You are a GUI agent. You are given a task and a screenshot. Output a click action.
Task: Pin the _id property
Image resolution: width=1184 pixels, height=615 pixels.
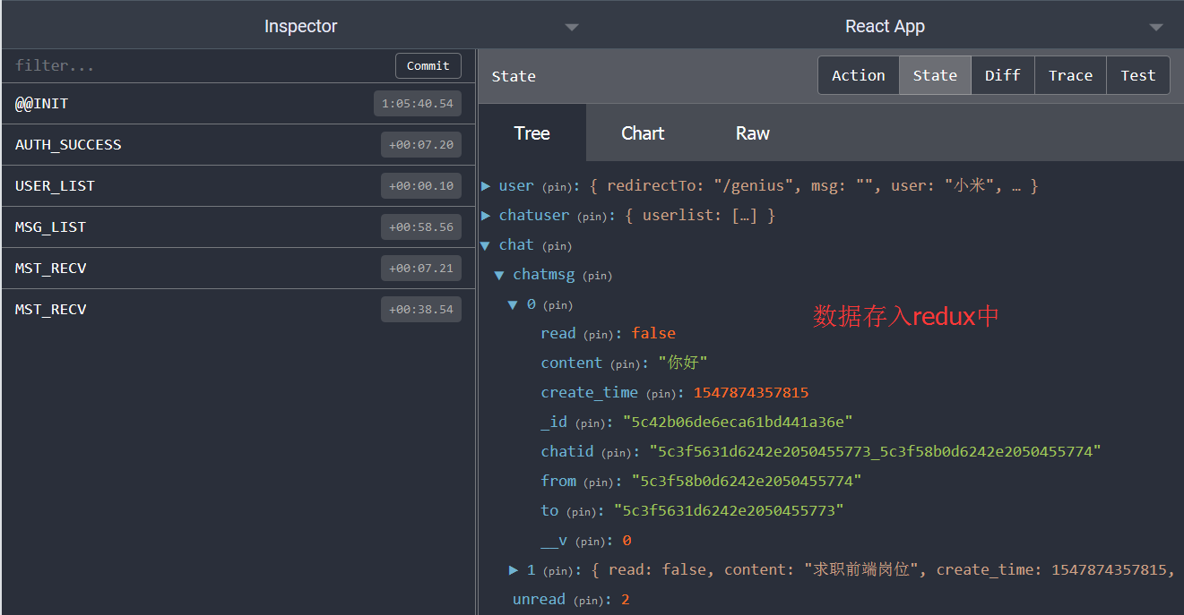click(592, 423)
